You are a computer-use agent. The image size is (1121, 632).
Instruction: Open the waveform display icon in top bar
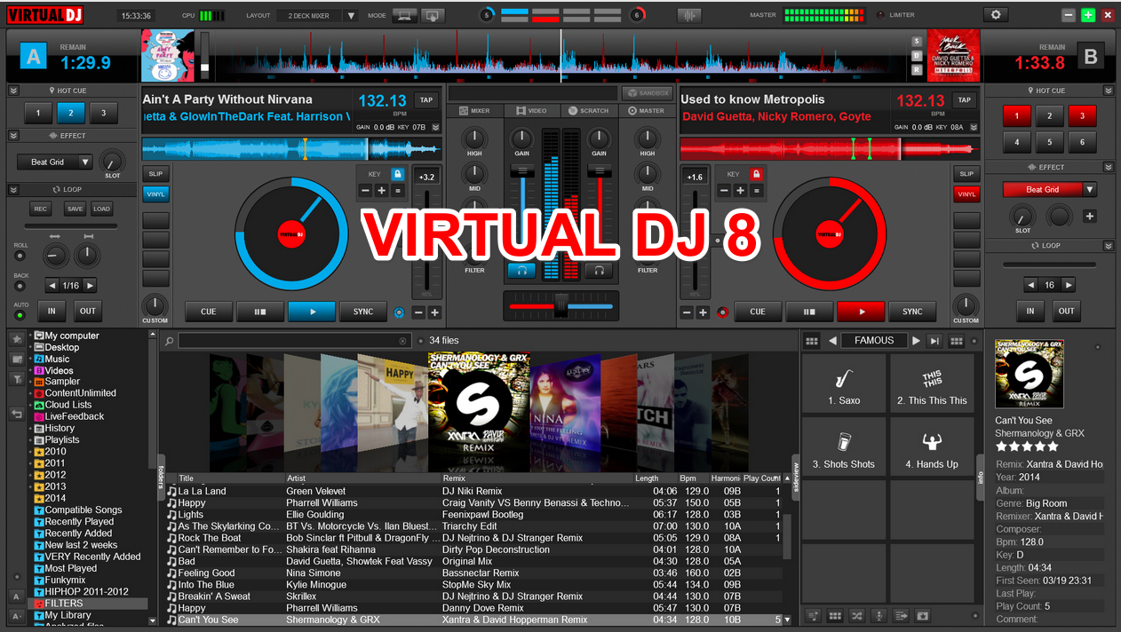pos(689,15)
